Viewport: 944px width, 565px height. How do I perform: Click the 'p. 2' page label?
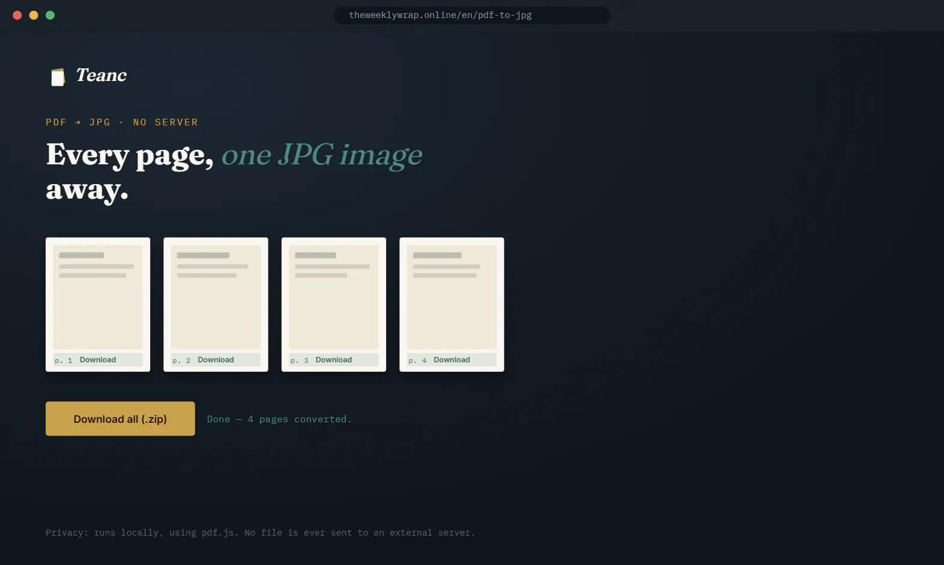pyautogui.click(x=181, y=360)
